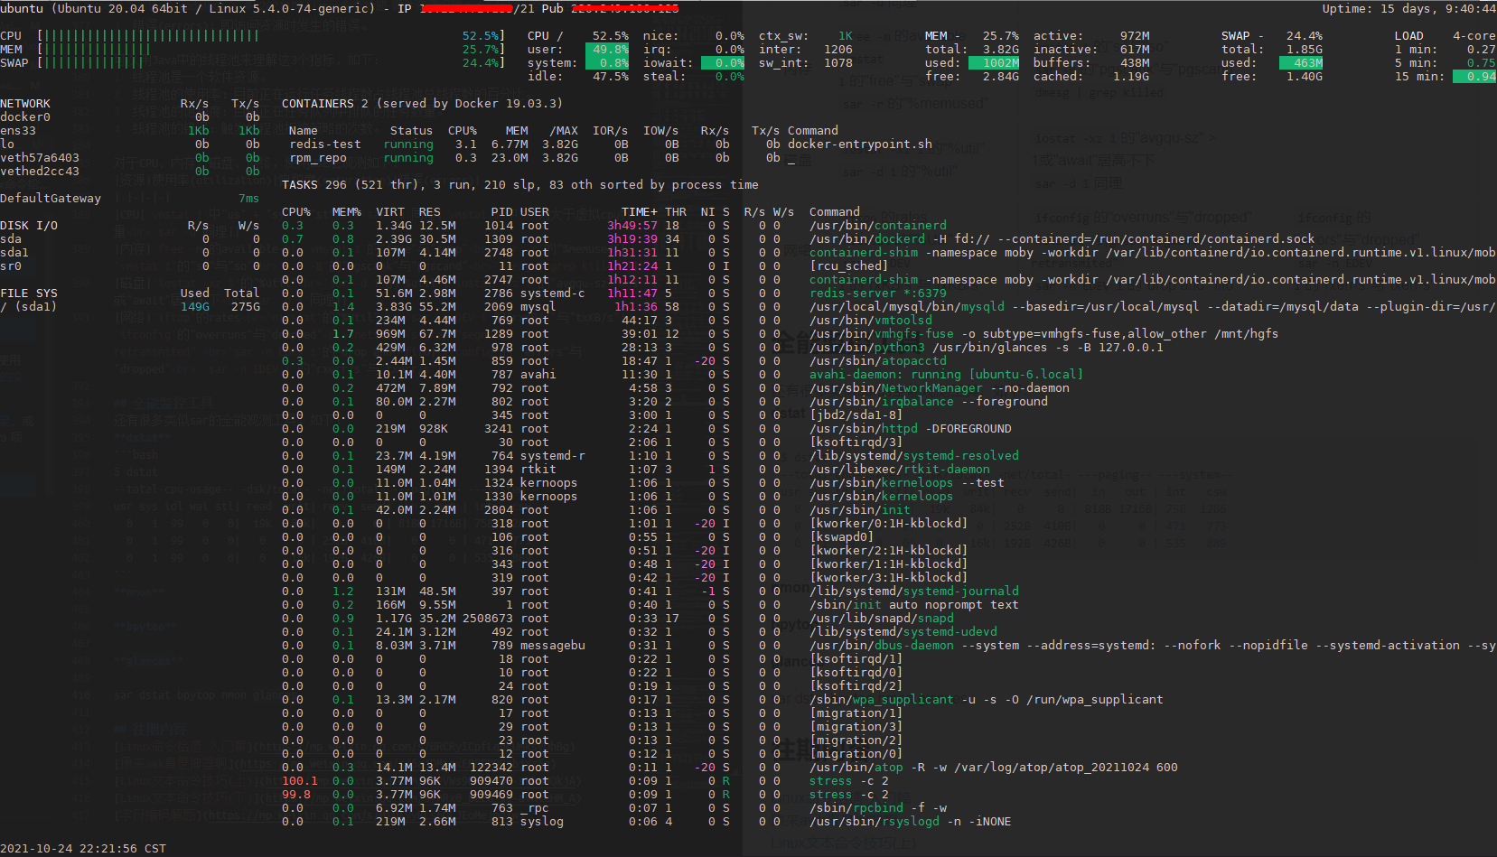
Task: Click the "systemd-journald" process
Action: [914, 592]
